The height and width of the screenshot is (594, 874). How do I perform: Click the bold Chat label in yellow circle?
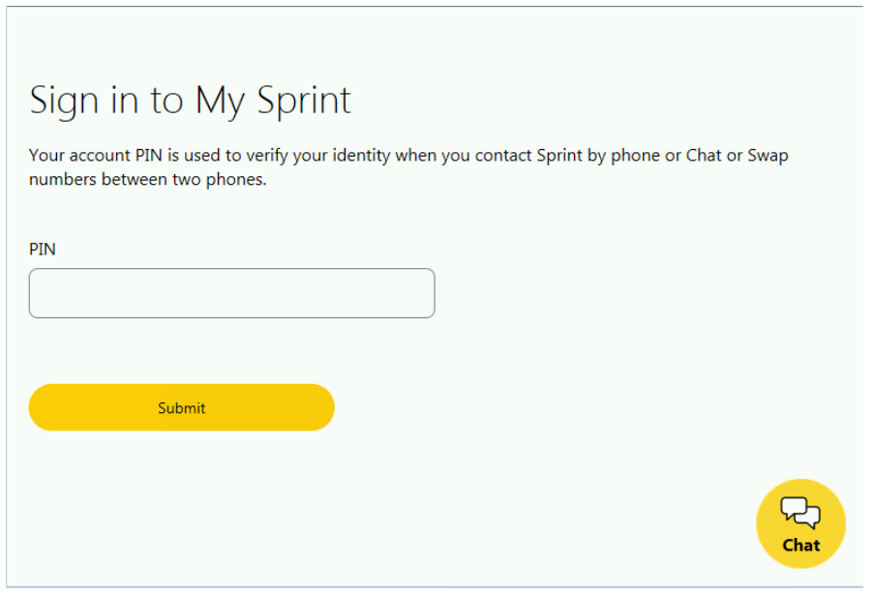tap(801, 545)
